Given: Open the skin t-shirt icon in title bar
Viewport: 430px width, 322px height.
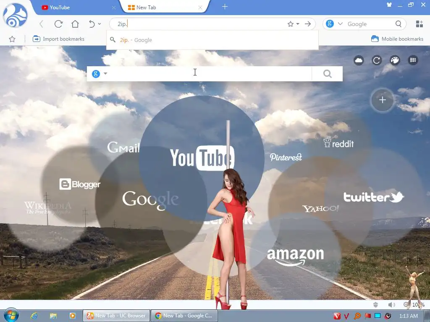Looking at the screenshot, I should (389, 5).
